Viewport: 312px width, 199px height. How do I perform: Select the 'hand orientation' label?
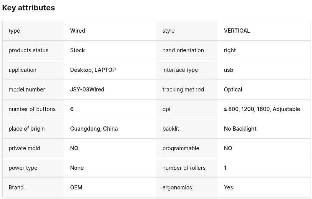(x=183, y=50)
